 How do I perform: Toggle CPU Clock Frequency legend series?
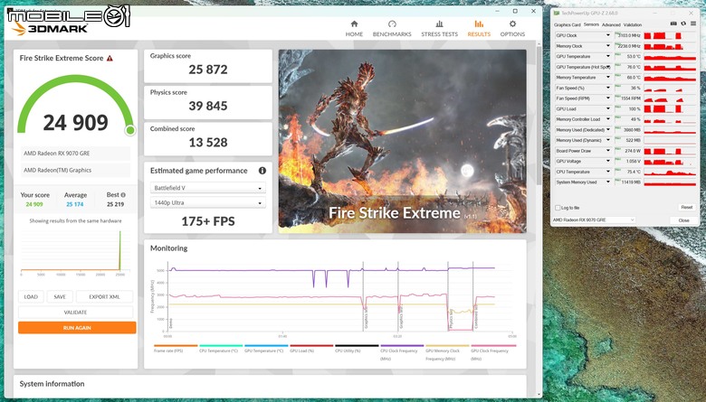[x=402, y=352]
